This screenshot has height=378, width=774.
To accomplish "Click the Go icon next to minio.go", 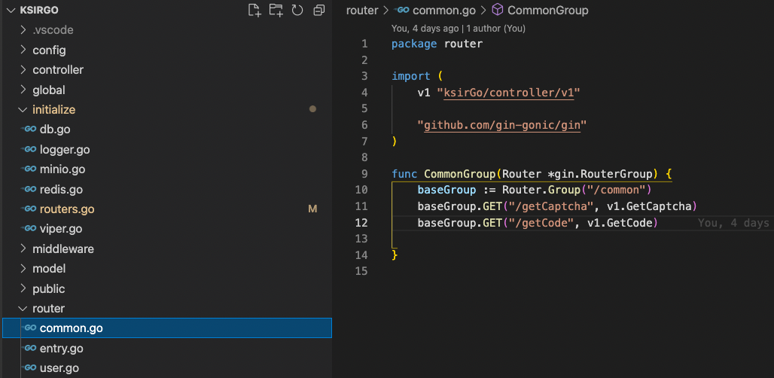I will 30,169.
